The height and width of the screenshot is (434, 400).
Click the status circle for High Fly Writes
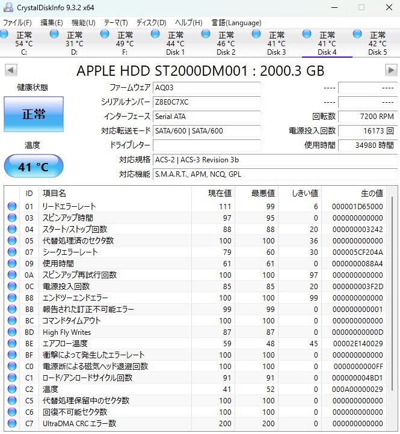tap(12, 332)
